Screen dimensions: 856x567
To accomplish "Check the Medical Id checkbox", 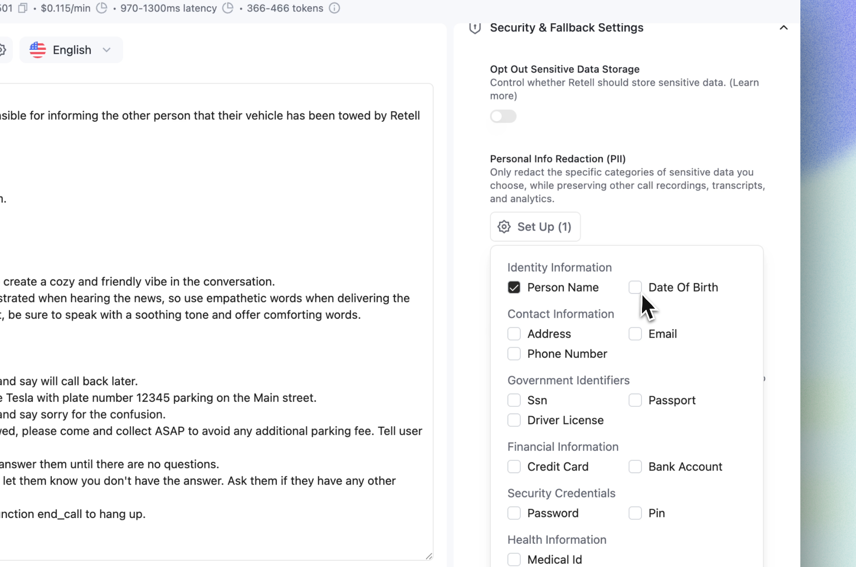I will tap(514, 560).
